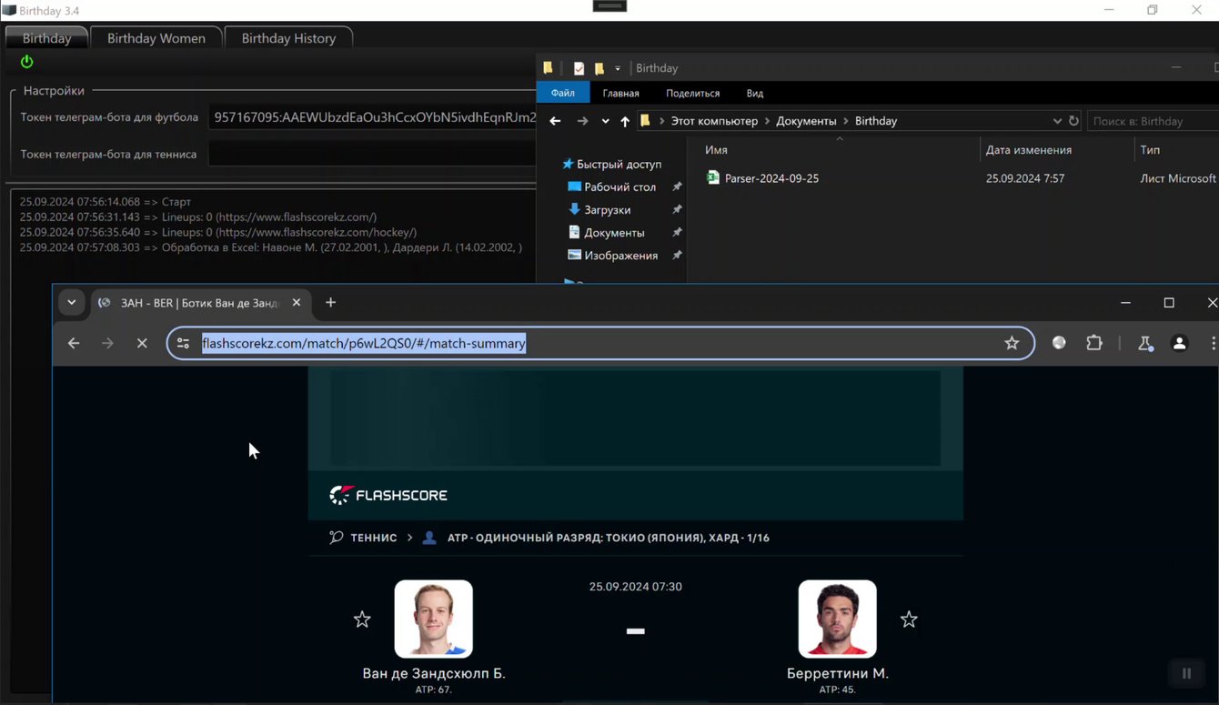
Task: Click the empty tennis telegram-bot token field
Action: 373,154
